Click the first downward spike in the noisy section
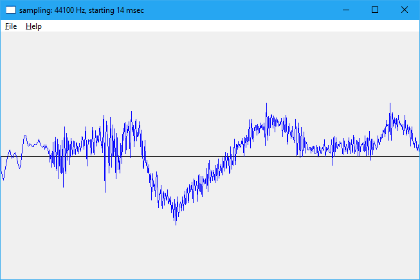This screenshot has width=420, height=280. [x=63, y=186]
